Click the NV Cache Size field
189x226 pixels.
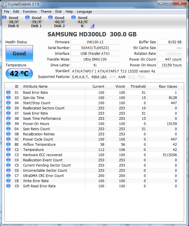170,48
